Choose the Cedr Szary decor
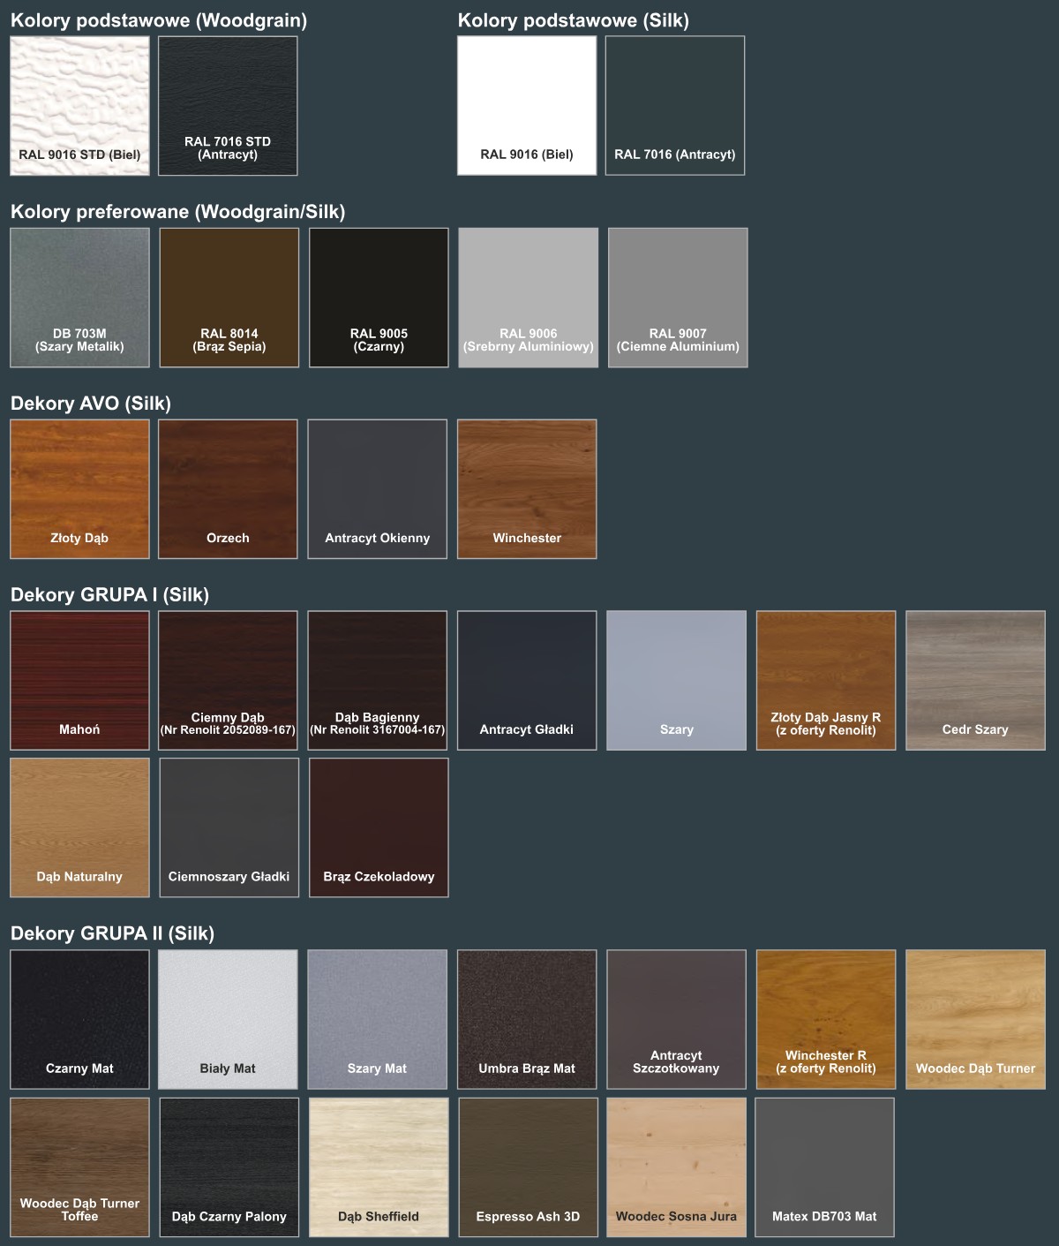 [975, 680]
